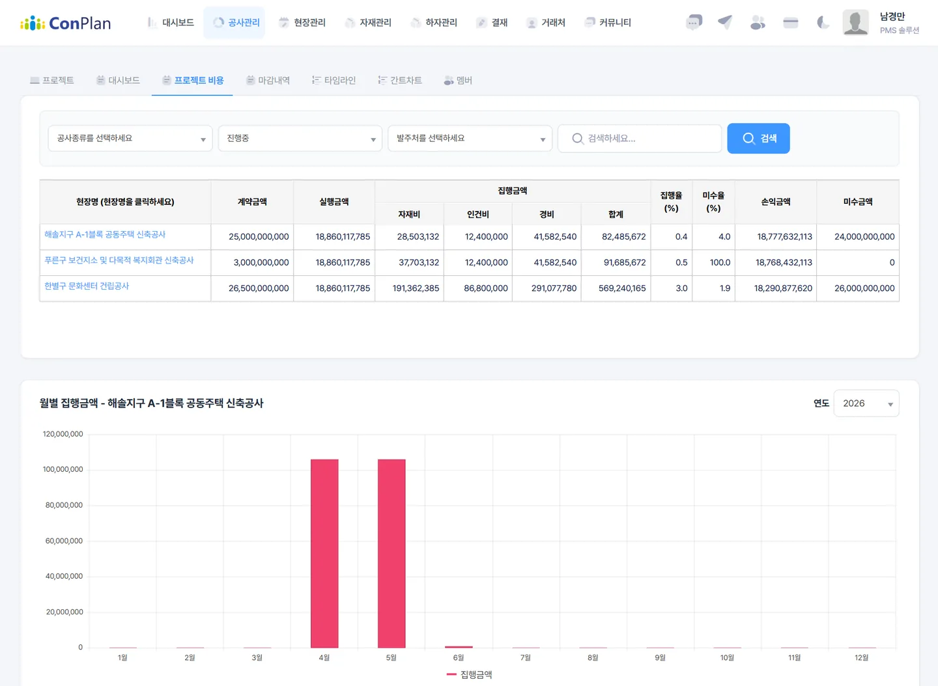Image resolution: width=938 pixels, height=686 pixels.
Task: Open the 커뮤니티 menu
Action: [x=608, y=23]
